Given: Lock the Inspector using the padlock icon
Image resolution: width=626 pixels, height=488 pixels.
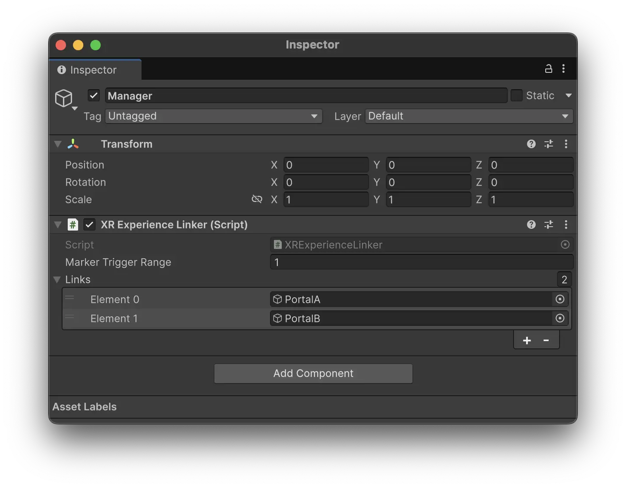Looking at the screenshot, I should [548, 68].
